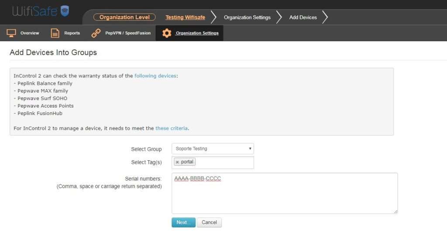
Task: Click the Overview monitor icon
Action: point(11,33)
